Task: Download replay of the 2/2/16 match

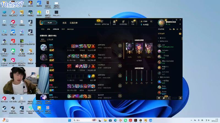Action: tap(120, 56)
